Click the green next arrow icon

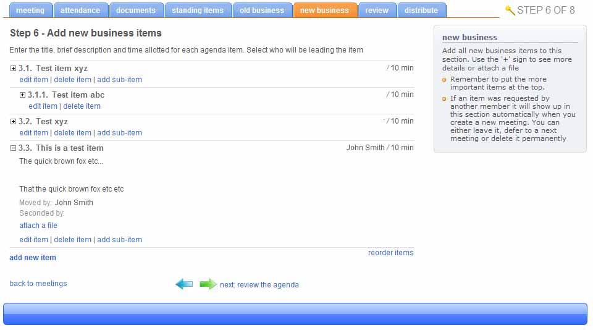[208, 284]
